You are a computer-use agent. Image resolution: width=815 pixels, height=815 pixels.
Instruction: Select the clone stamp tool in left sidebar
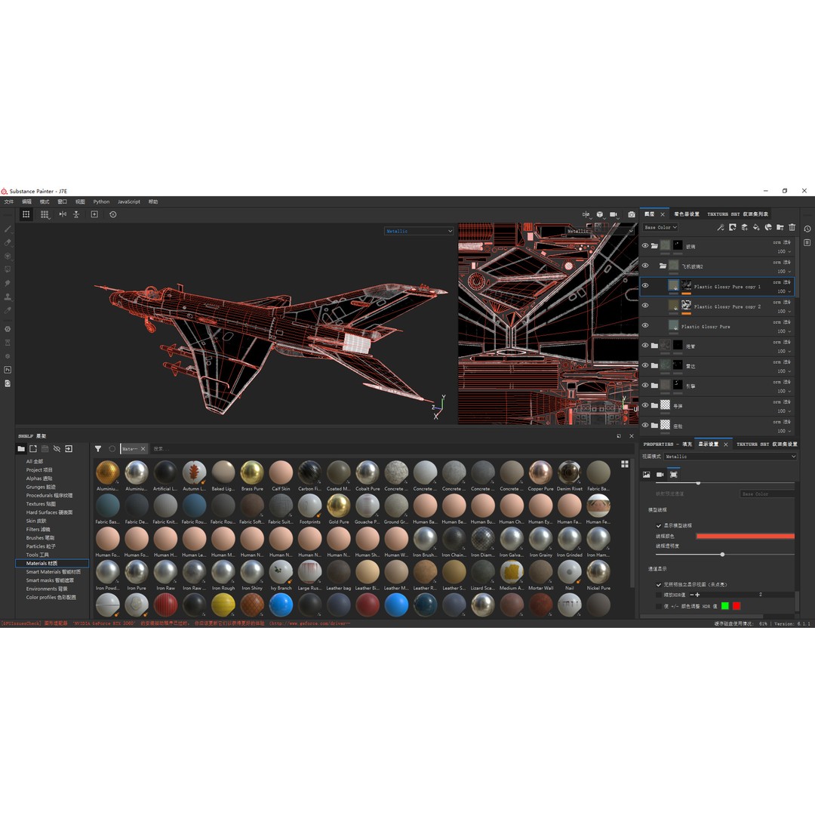click(8, 297)
